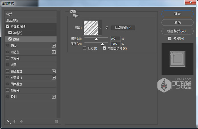Select the 图案叠加 settings row
Screen dimensions: 198x129
[x=30, y=84]
